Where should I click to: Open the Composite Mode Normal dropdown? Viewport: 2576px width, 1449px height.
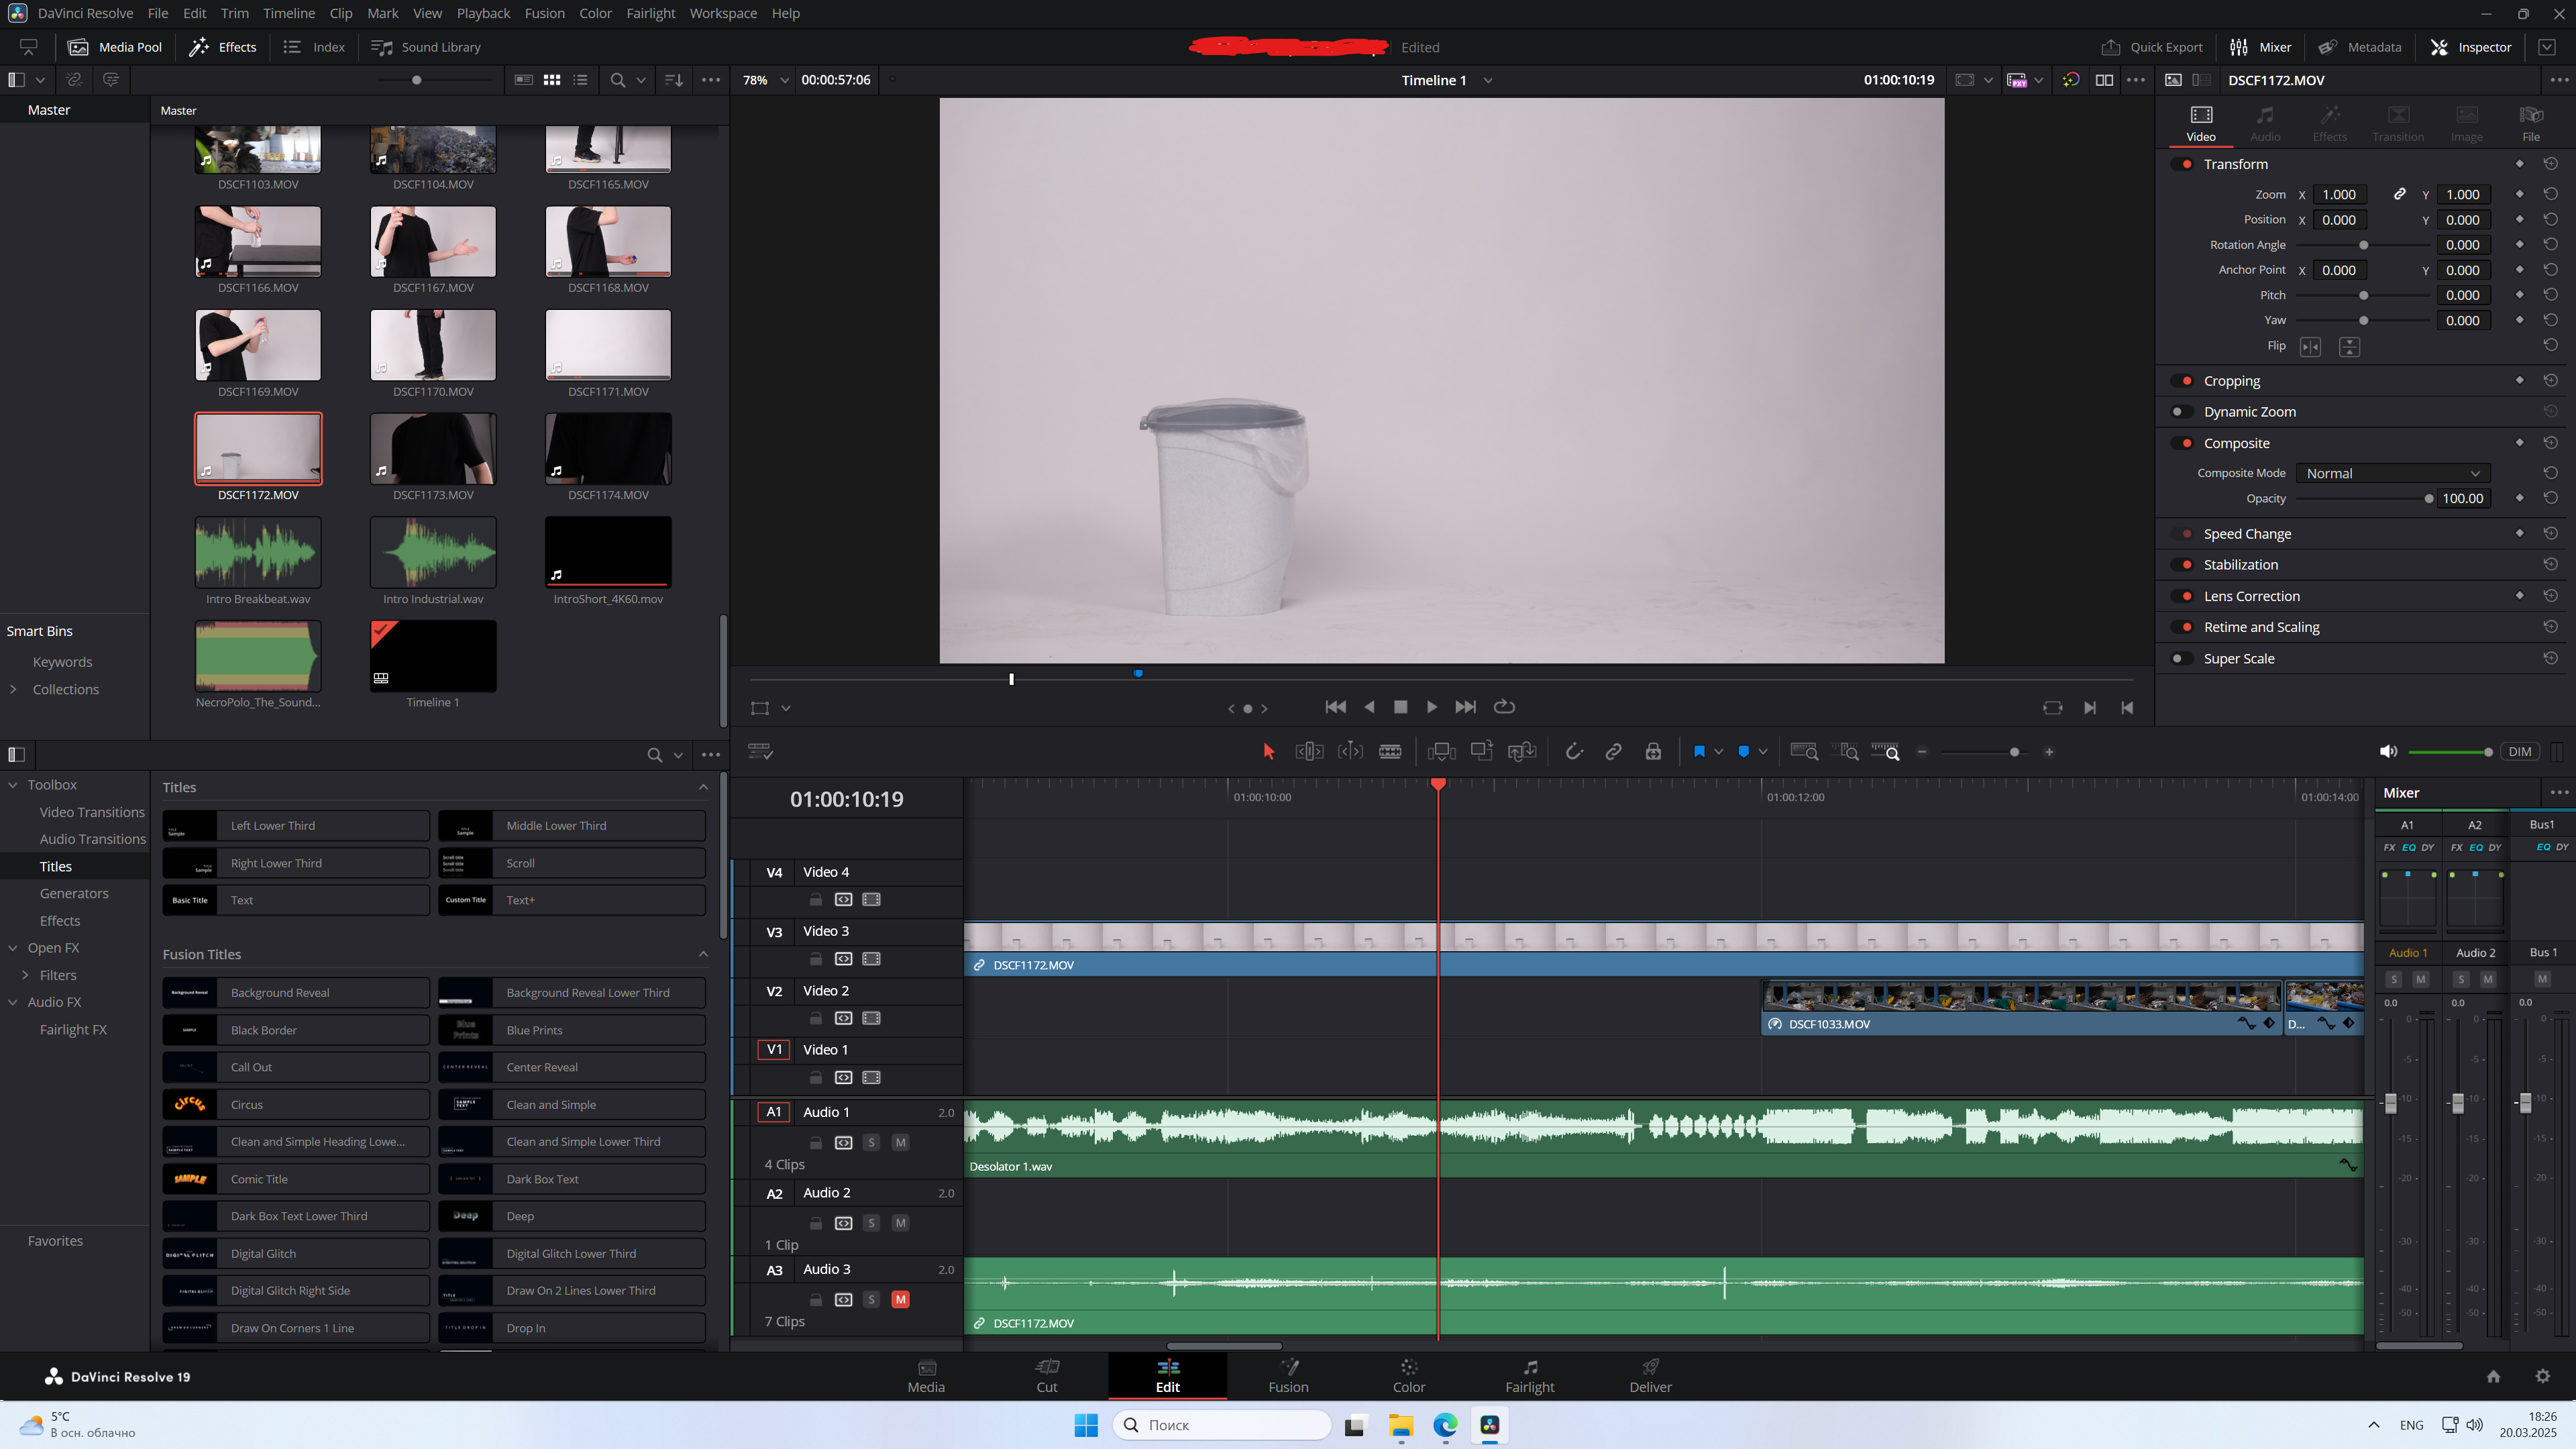click(x=2392, y=473)
